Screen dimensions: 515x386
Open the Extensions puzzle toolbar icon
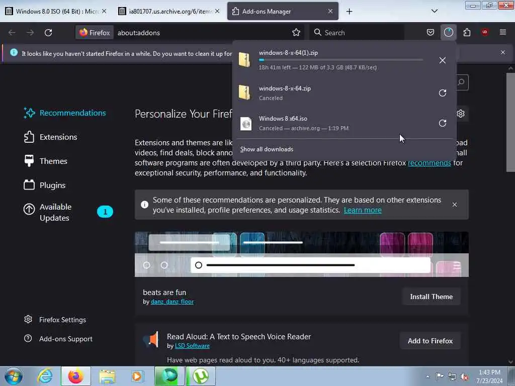click(467, 32)
